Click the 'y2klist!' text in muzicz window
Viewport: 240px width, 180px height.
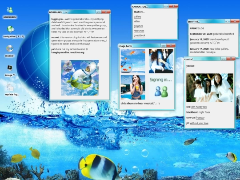click(190, 66)
